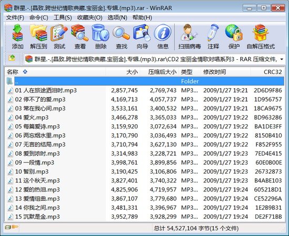
Task: Sort by CRC32 column header
Action: pyautogui.click(x=267, y=72)
